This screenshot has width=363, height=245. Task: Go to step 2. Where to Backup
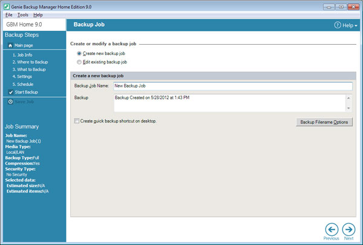pyautogui.click(x=30, y=62)
